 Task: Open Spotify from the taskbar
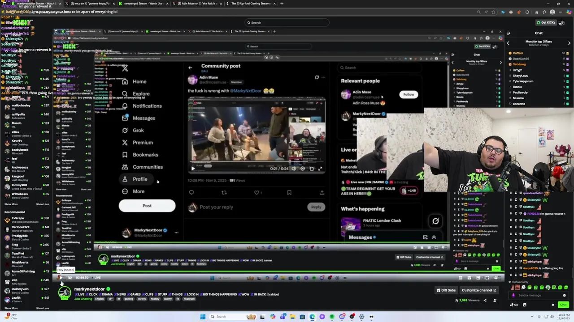point(332,317)
